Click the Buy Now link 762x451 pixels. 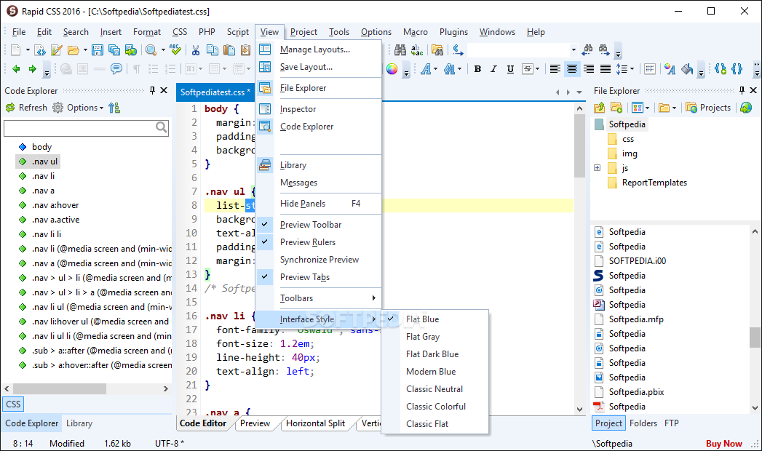point(723,443)
